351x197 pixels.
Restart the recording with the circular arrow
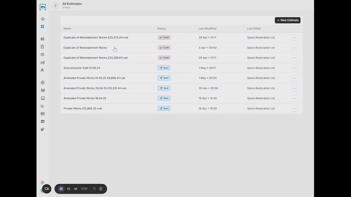94,189
